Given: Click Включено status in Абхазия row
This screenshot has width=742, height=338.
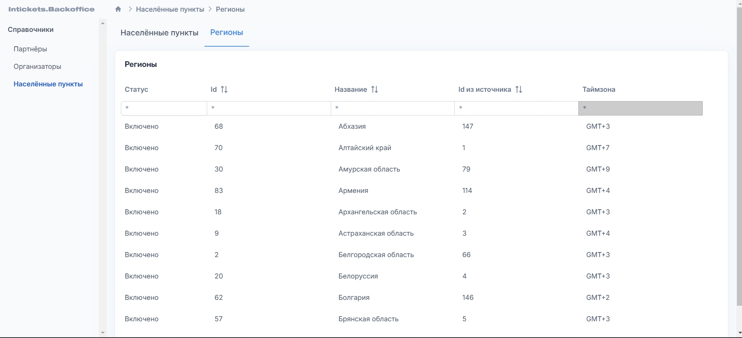Looking at the screenshot, I should 142,126.
